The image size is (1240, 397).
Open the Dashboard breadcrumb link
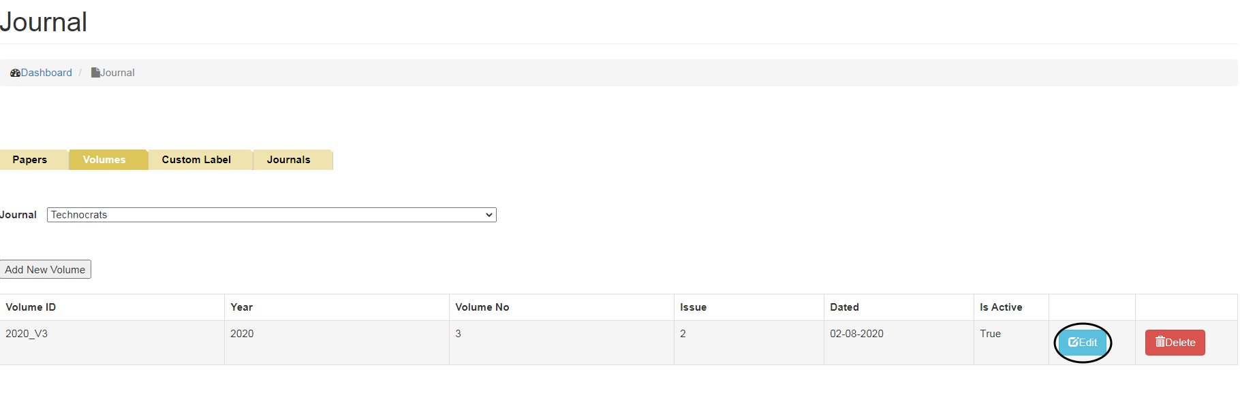tap(46, 73)
